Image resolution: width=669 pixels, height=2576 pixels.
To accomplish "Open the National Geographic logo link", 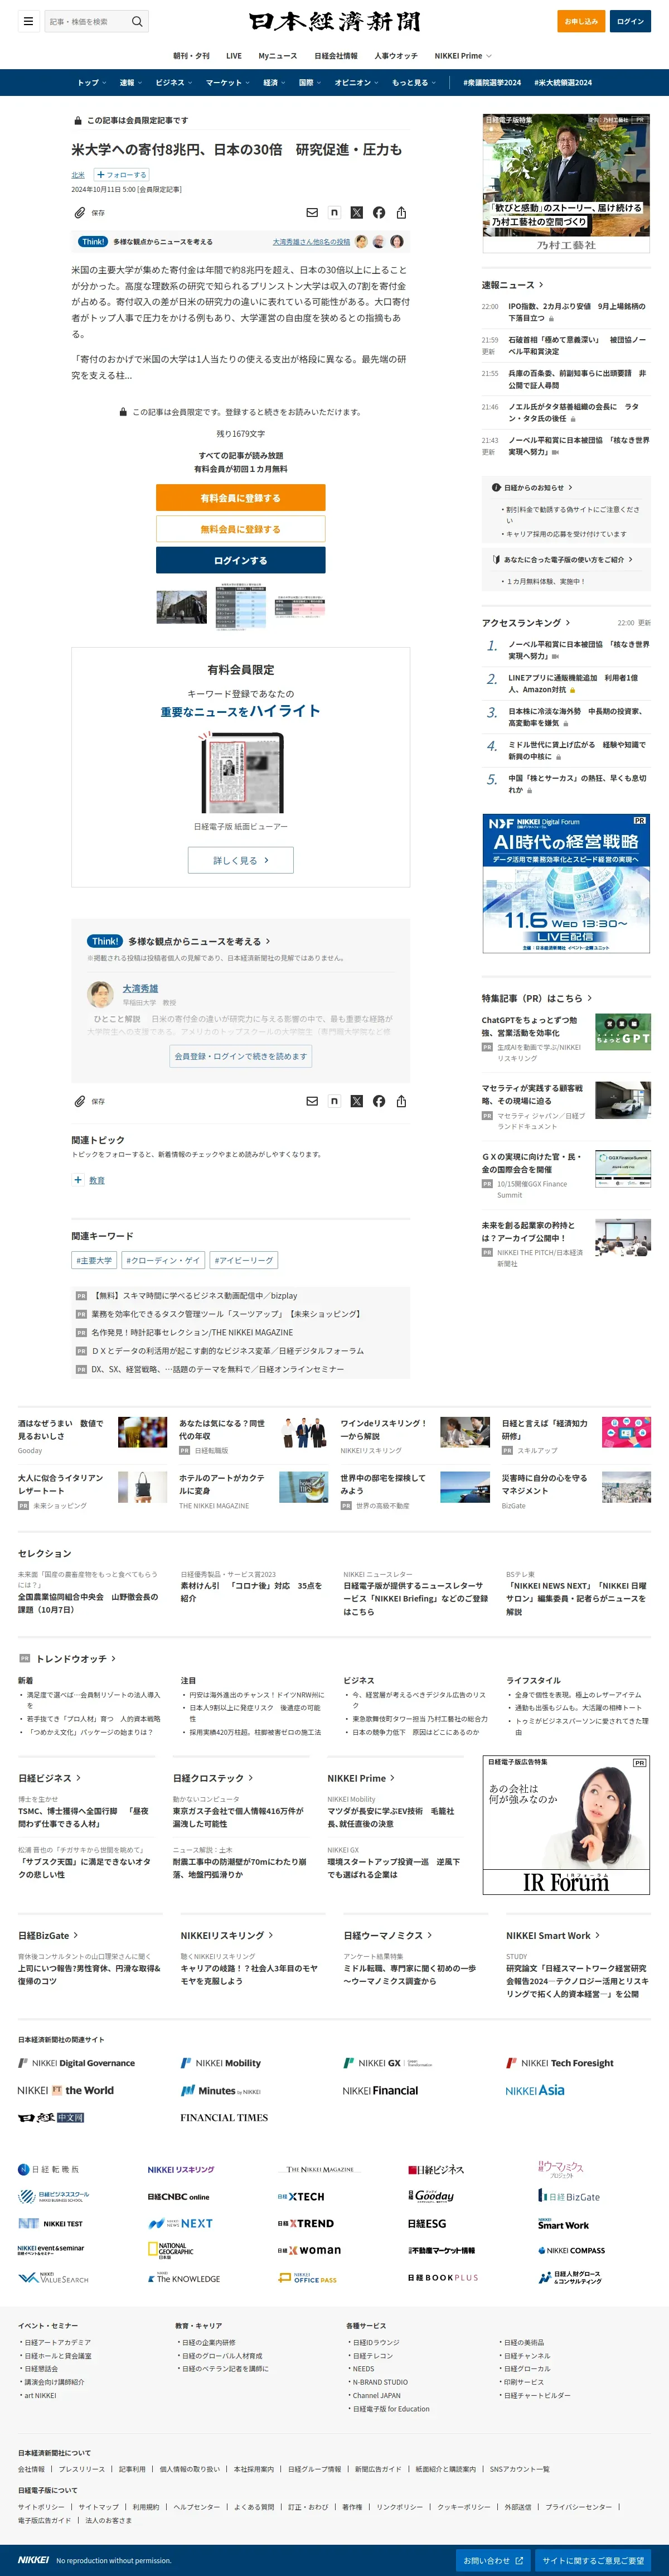I will 170,2251.
